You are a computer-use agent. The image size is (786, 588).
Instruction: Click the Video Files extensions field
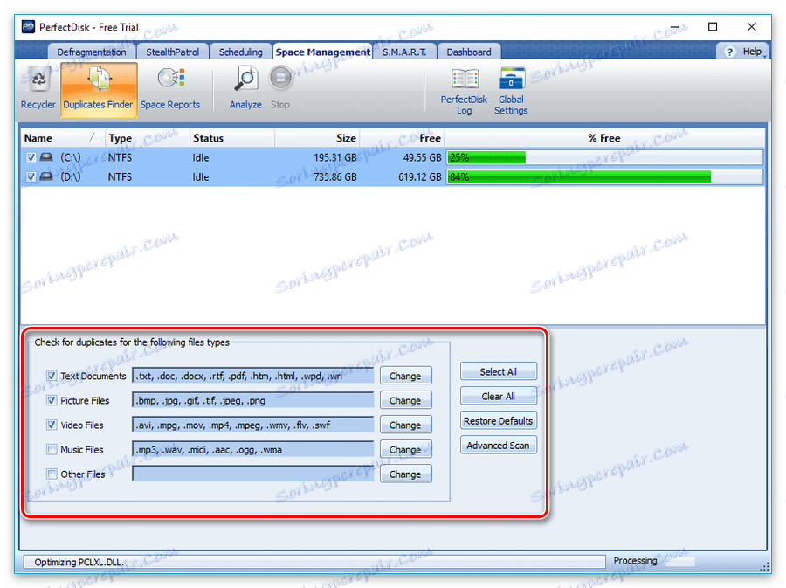[x=253, y=425]
